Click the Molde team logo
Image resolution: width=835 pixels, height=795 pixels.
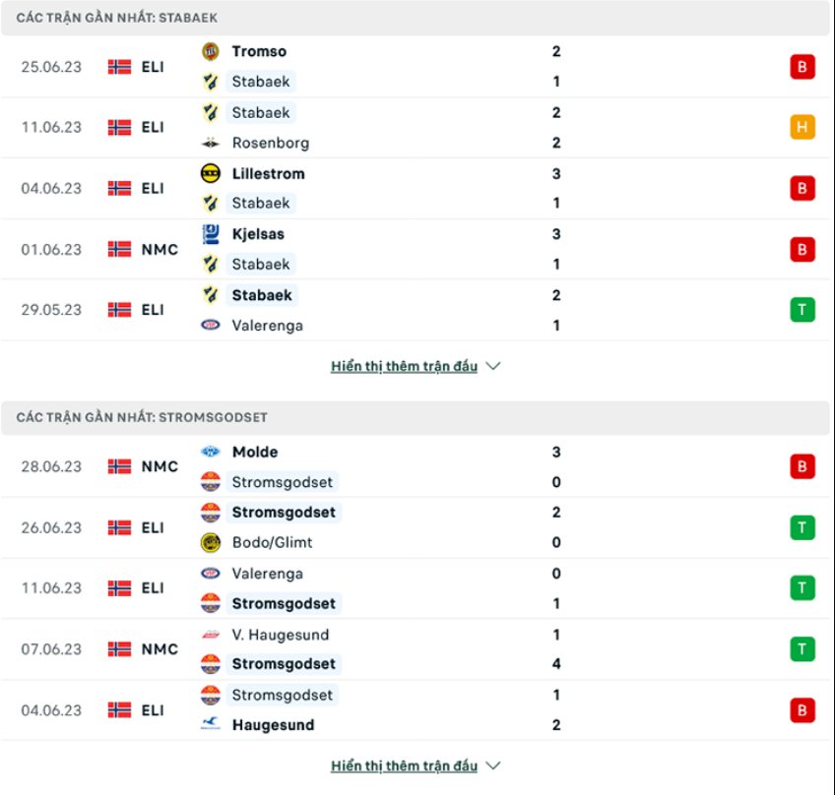coord(211,452)
